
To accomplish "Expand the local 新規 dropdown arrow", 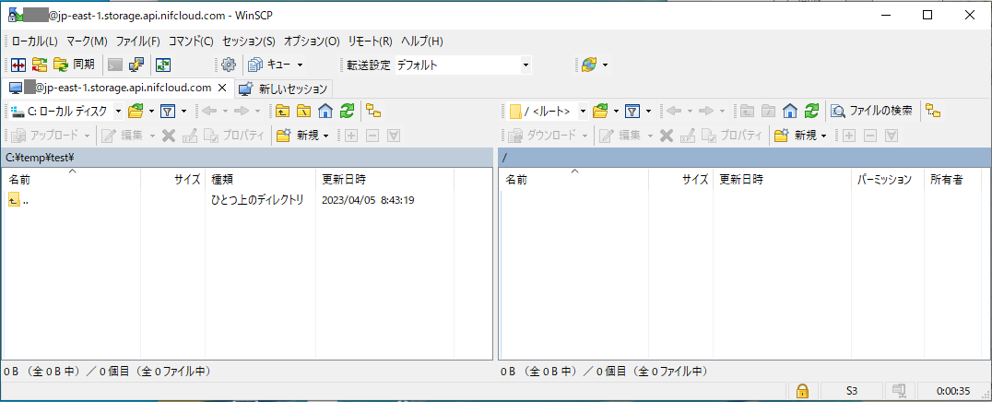I will pyautogui.click(x=326, y=135).
